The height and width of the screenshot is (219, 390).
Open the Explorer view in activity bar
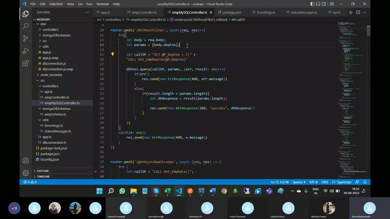tap(26, 14)
